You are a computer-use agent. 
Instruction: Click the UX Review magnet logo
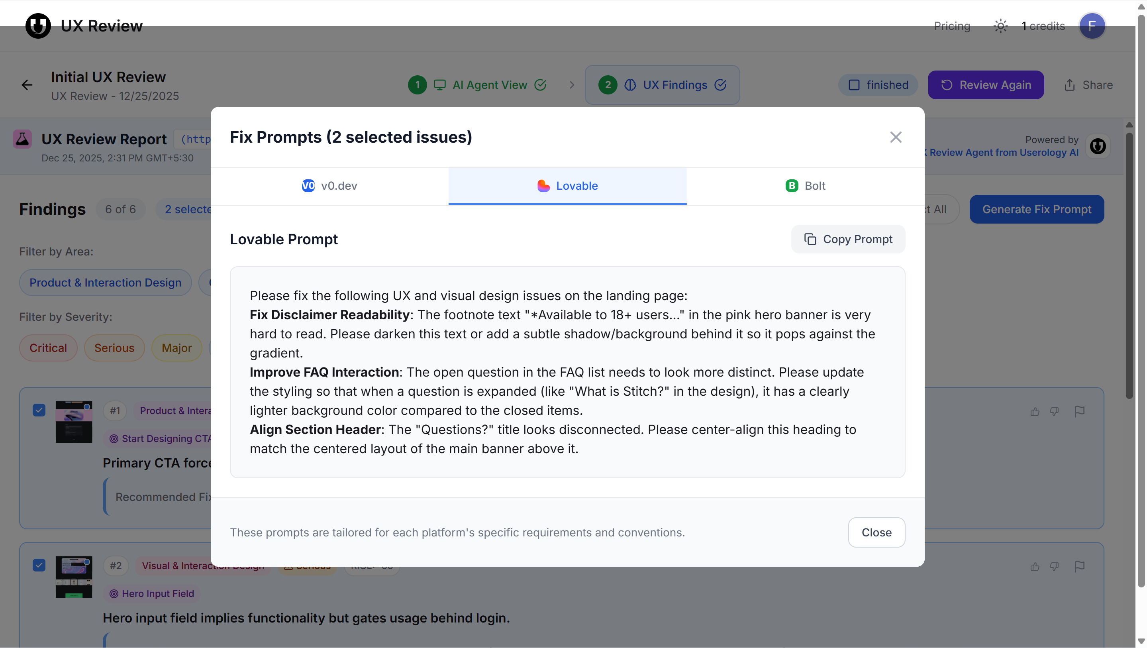click(x=38, y=26)
